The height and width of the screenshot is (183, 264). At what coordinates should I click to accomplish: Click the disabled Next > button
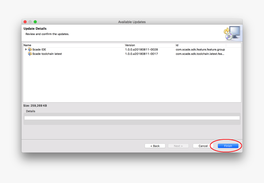178,146
